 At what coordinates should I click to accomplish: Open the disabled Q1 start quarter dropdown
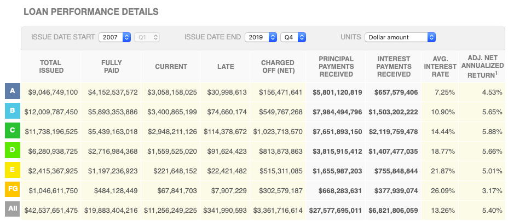[x=147, y=37]
